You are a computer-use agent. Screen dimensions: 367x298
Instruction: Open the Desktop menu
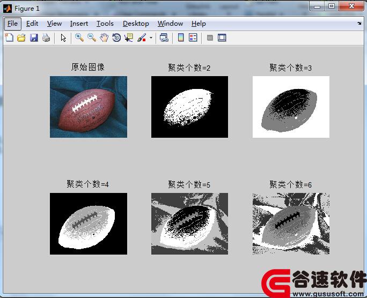tap(136, 24)
